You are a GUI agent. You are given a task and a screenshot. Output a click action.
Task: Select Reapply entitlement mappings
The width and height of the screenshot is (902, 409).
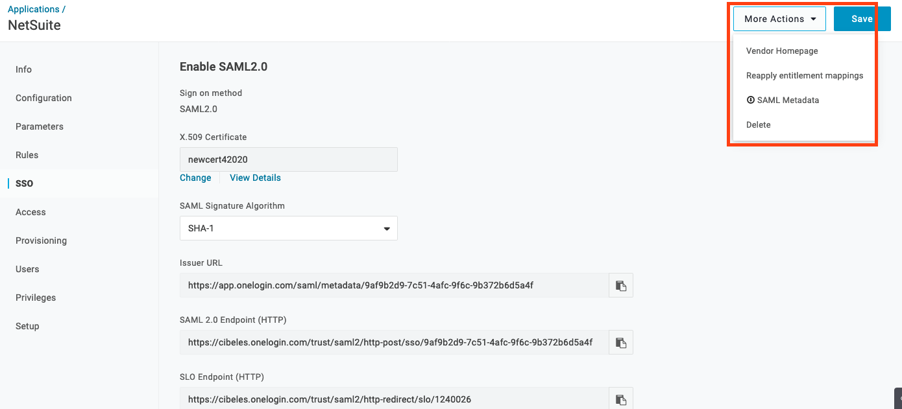[805, 75]
